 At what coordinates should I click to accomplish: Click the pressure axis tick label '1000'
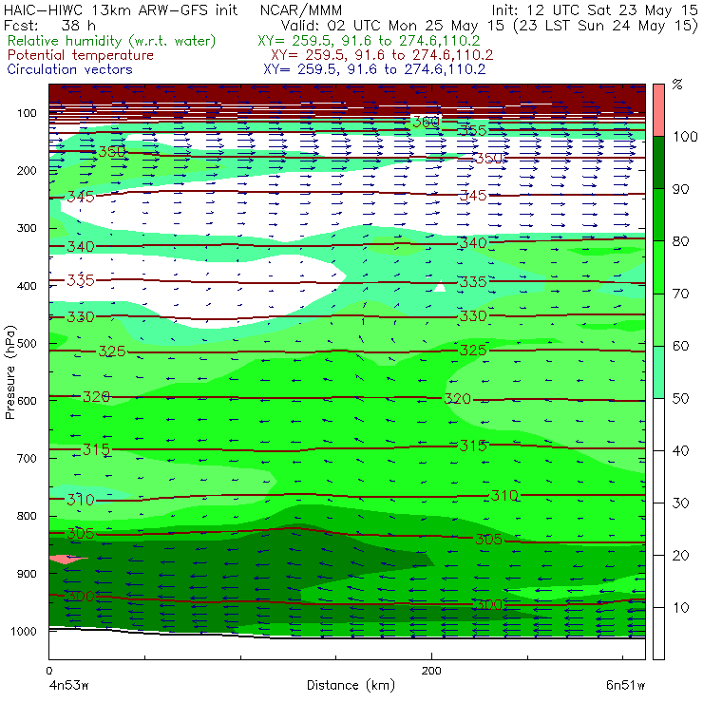coord(24,631)
